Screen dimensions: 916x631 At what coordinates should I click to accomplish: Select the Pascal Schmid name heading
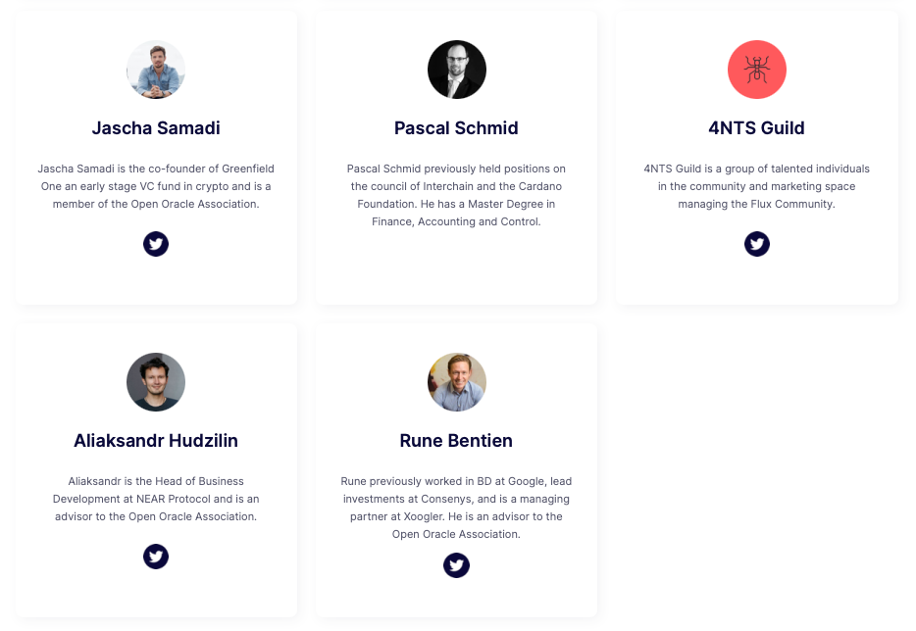(456, 127)
